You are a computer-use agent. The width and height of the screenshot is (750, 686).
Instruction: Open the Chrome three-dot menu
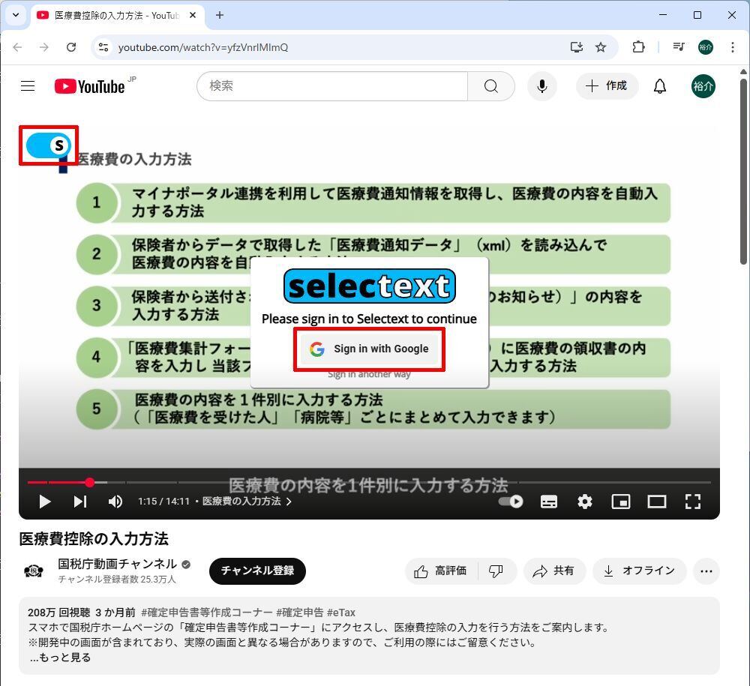click(732, 46)
